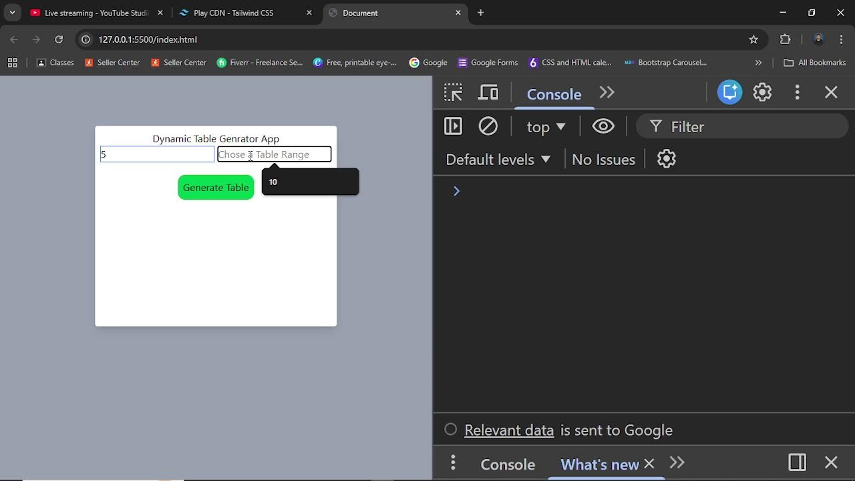Follow the Relevant data link
The height and width of the screenshot is (481, 855).
[509, 430]
